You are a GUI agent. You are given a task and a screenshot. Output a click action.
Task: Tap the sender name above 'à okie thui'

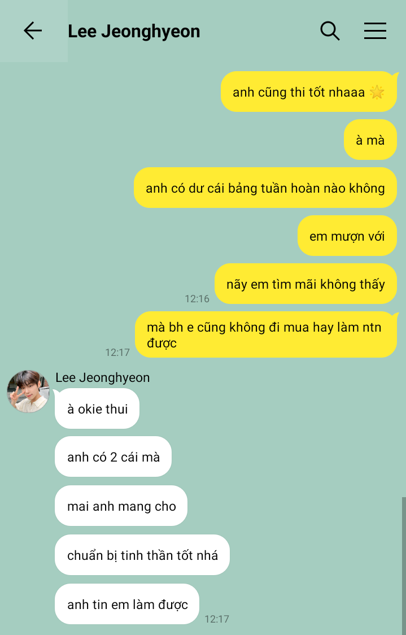[x=102, y=377]
